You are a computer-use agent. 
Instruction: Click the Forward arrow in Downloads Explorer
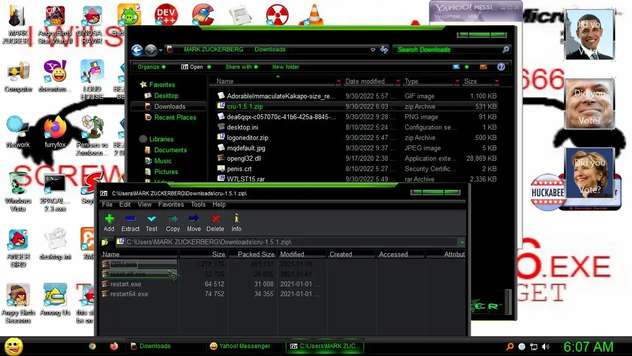coord(151,50)
